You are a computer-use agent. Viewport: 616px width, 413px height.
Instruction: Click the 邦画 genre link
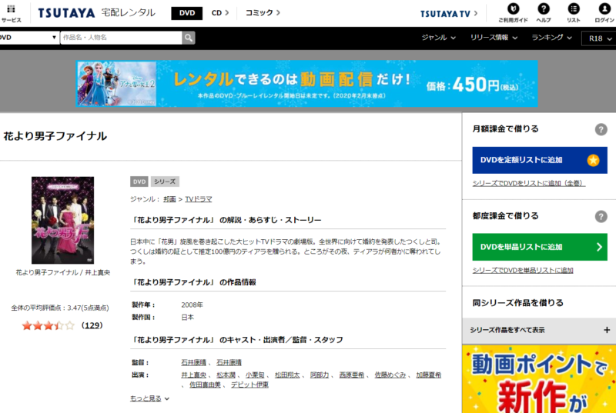tap(169, 199)
